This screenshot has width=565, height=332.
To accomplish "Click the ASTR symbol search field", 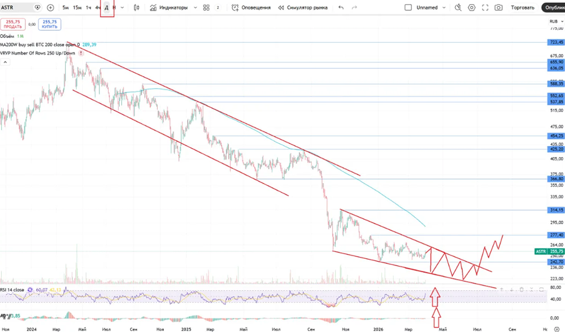I will click(x=18, y=7).
